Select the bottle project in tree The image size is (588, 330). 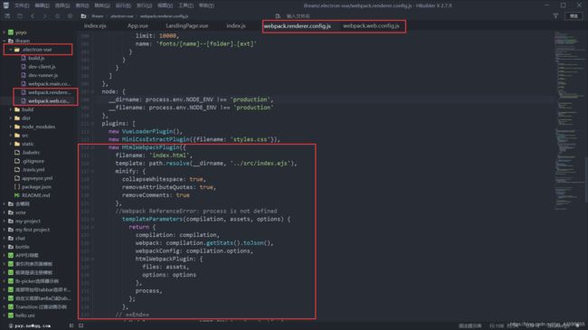tap(22, 247)
